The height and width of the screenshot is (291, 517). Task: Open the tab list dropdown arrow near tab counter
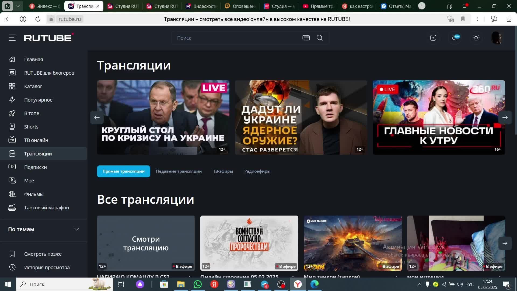tap(18, 6)
